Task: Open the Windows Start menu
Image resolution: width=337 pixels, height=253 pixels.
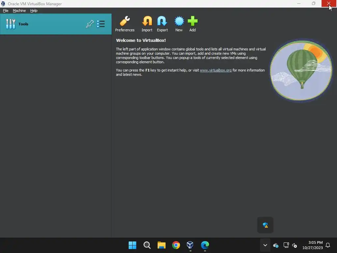Action: [x=132, y=245]
